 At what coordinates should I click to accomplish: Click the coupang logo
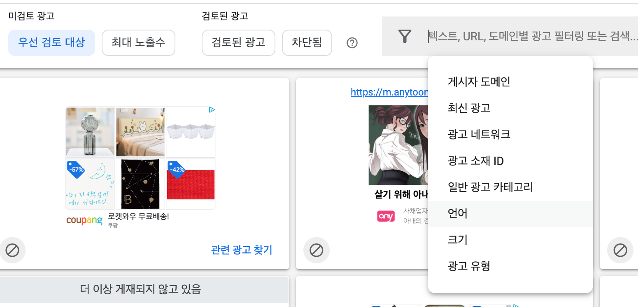(84, 220)
